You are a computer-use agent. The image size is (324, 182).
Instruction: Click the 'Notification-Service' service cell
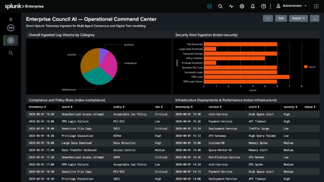[x=224, y=157]
